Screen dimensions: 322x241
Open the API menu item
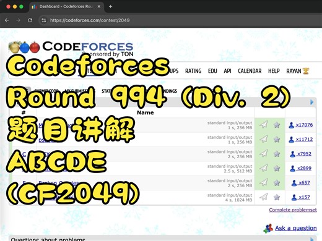coord(227,71)
